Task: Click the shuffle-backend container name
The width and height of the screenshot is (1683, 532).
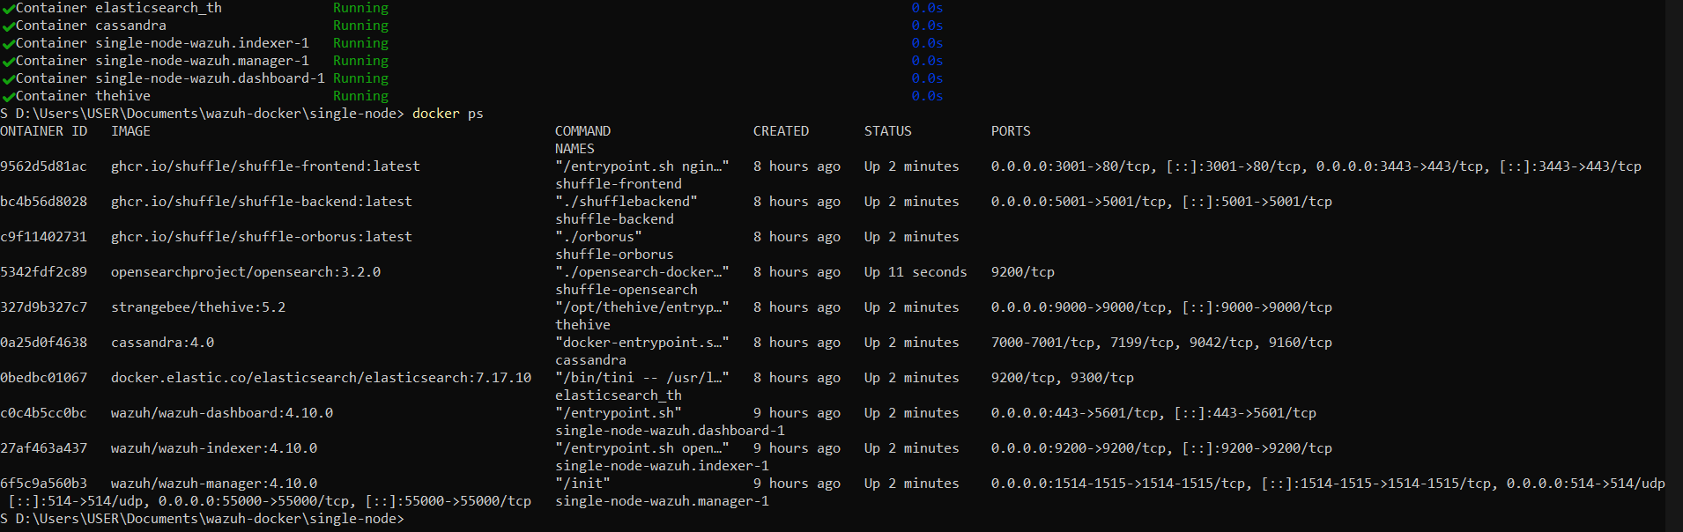Action: click(x=614, y=219)
